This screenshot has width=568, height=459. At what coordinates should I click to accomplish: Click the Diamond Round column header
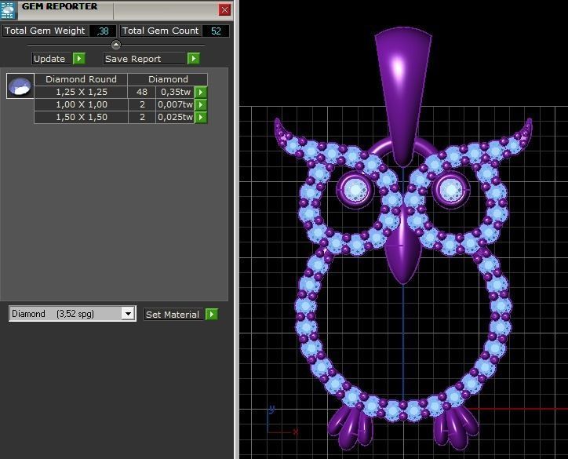click(x=81, y=79)
